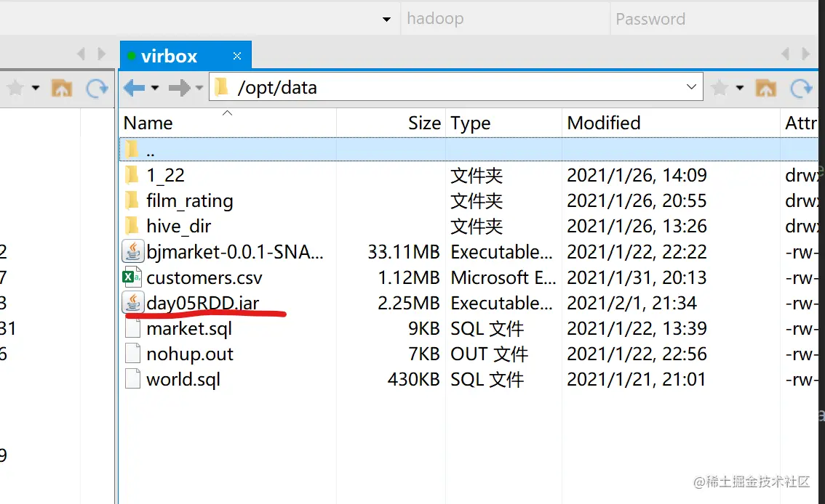Open the film_rating folder
825x504 pixels.
click(189, 200)
